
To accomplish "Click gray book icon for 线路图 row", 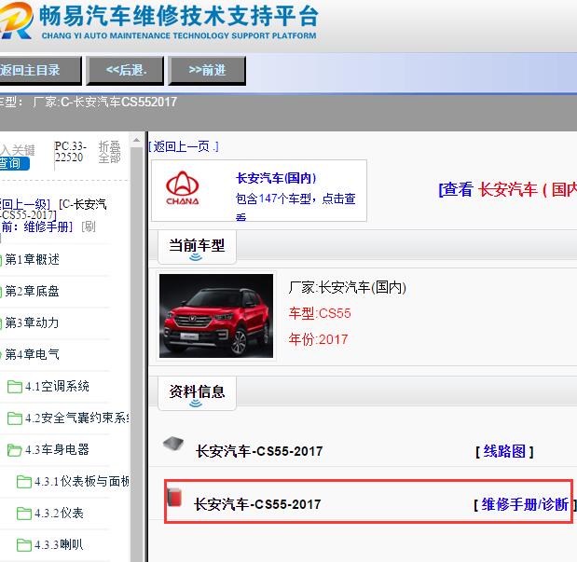I will click(173, 444).
